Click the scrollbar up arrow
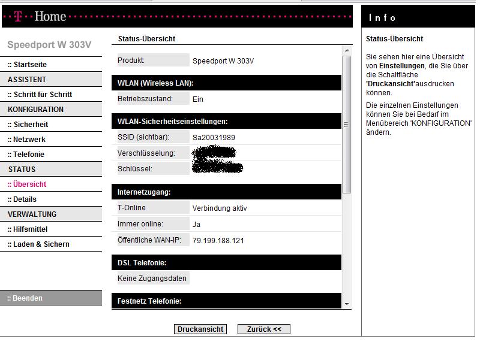The height and width of the screenshot is (342, 480). [x=347, y=50]
